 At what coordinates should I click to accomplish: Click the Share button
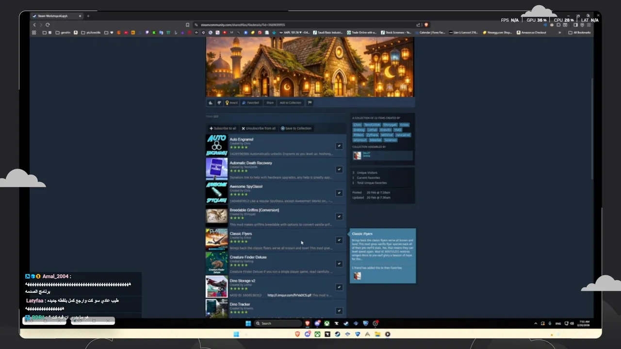tap(270, 103)
